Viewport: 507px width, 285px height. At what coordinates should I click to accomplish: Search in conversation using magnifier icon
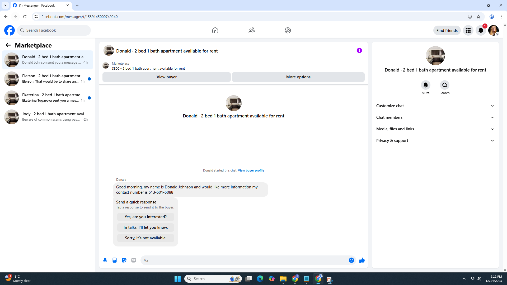(x=444, y=85)
